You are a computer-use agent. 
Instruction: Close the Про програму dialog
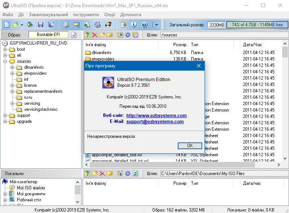click(199, 66)
